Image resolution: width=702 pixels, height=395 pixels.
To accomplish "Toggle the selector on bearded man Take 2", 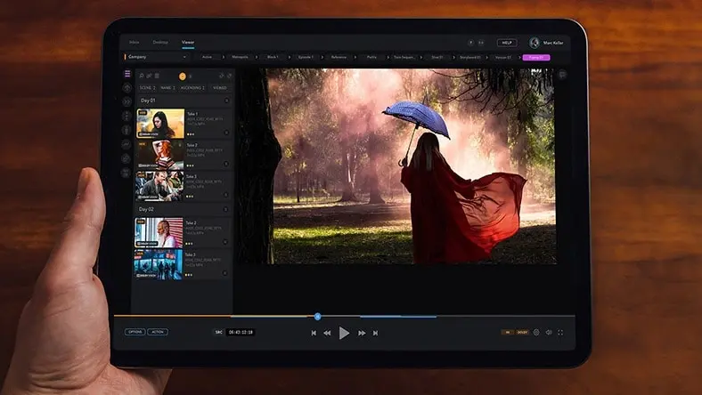I will (225, 242).
